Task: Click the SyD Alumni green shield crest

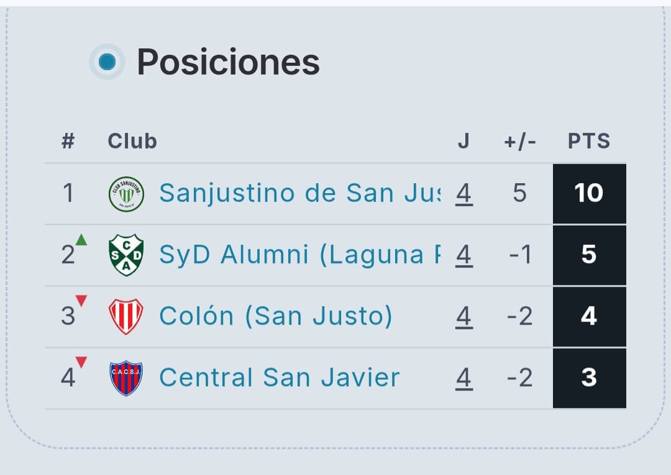Action: pos(126,255)
